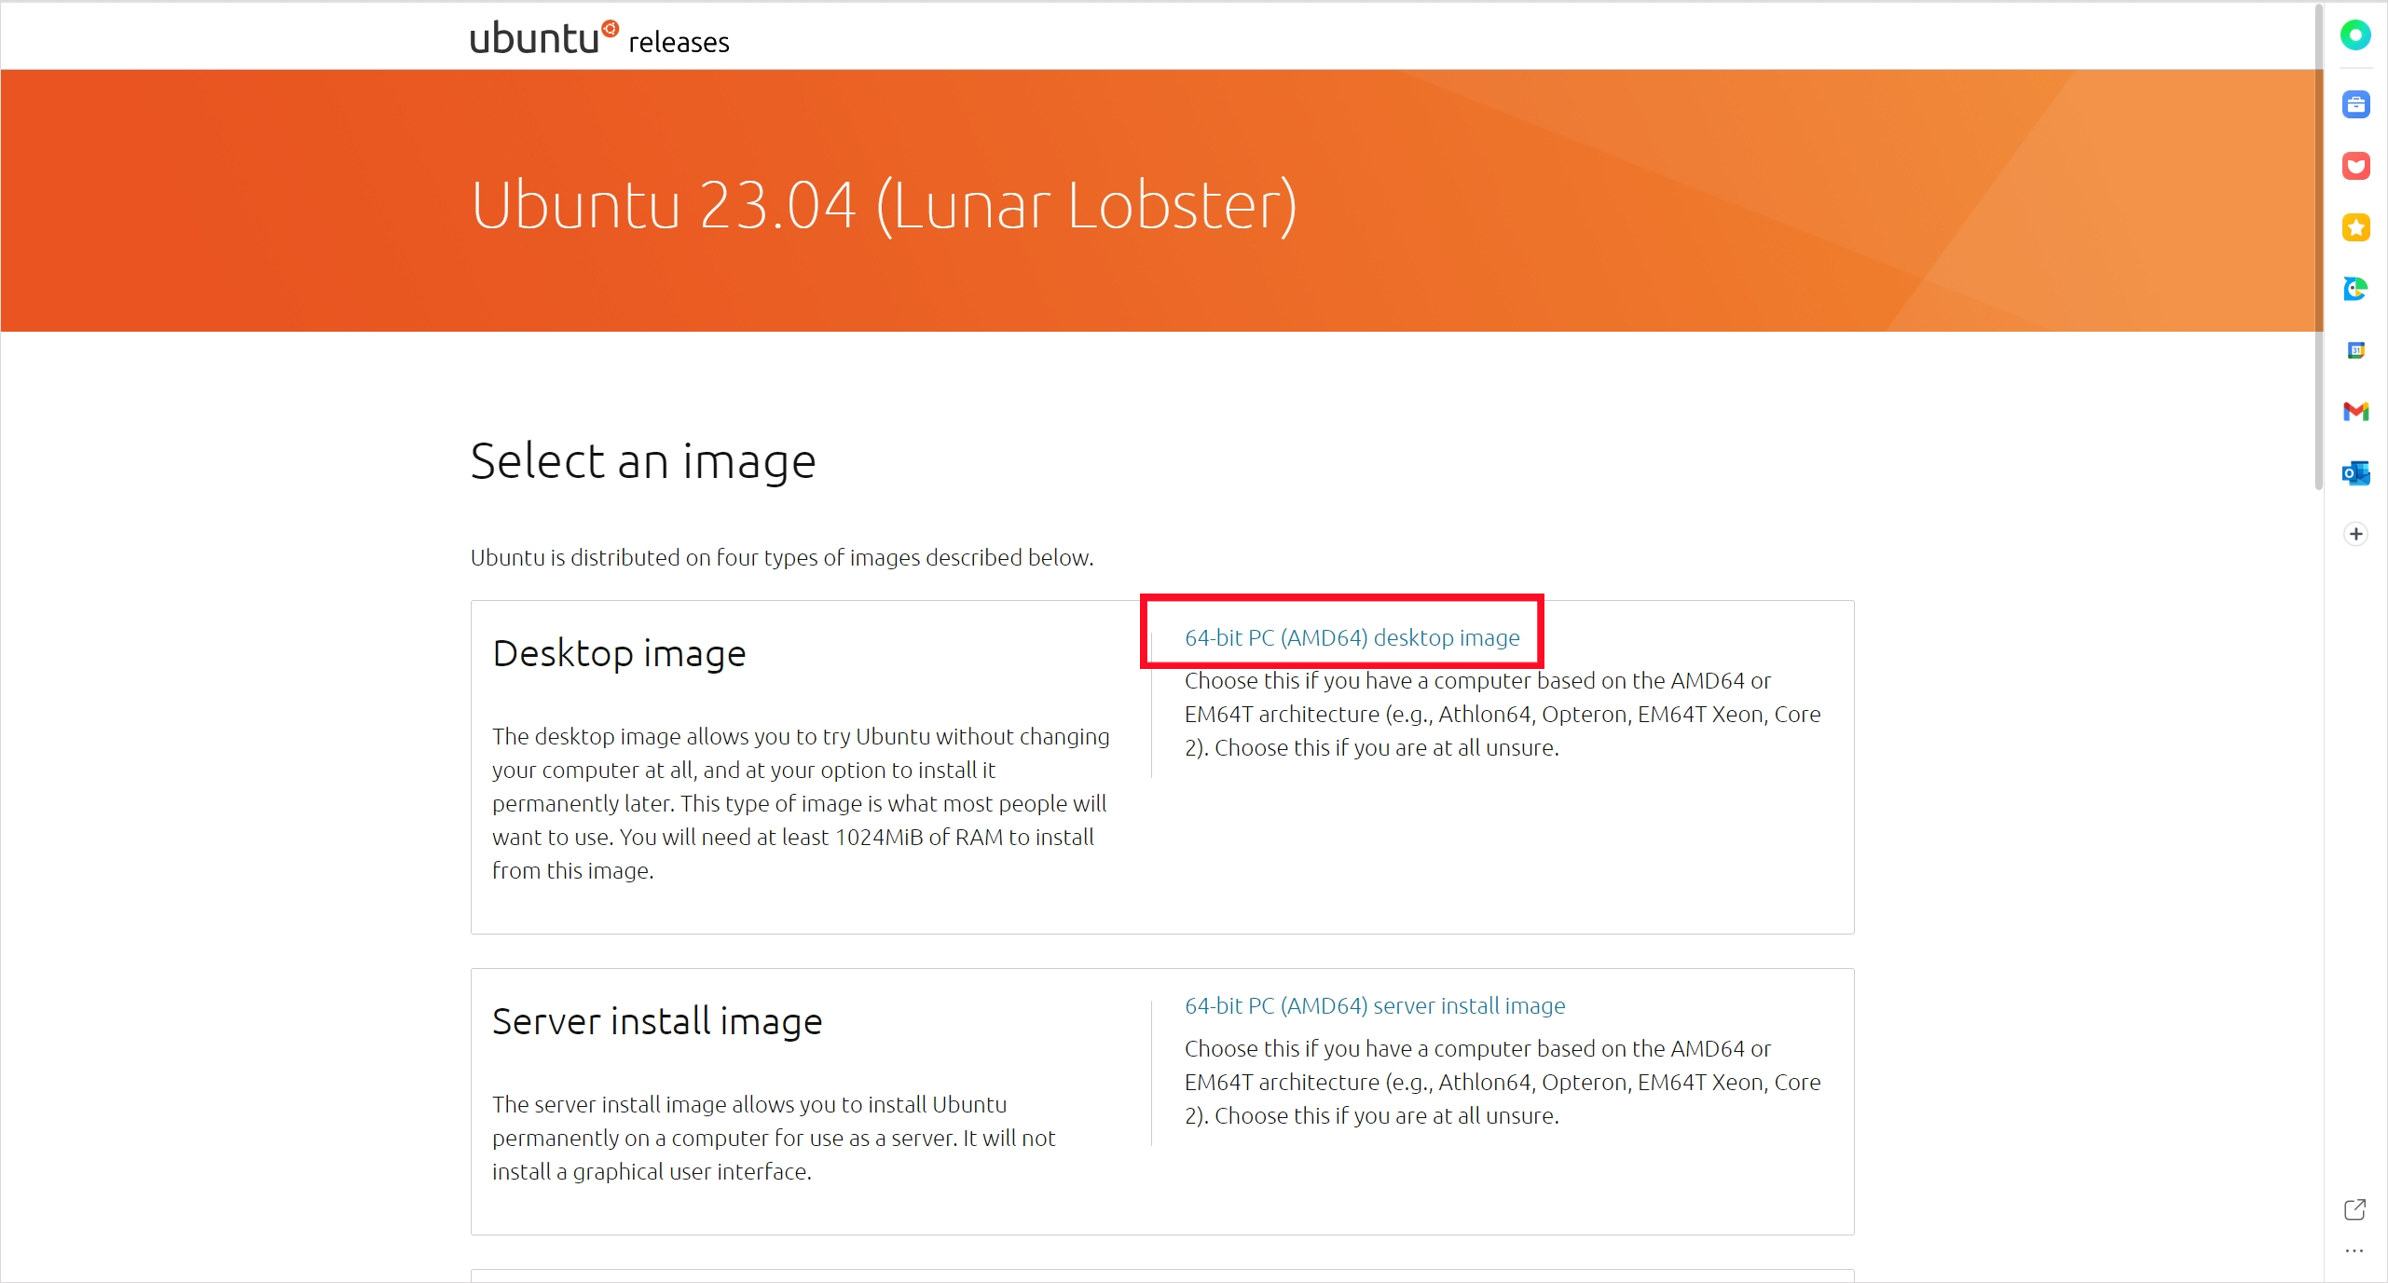
Task: Click the green circle sidebar icon
Action: click(x=2355, y=35)
